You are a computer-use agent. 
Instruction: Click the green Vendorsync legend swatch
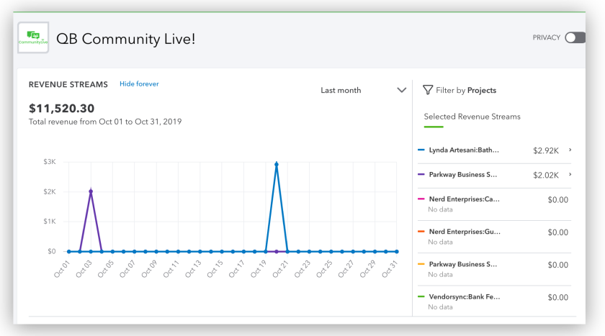(x=421, y=296)
